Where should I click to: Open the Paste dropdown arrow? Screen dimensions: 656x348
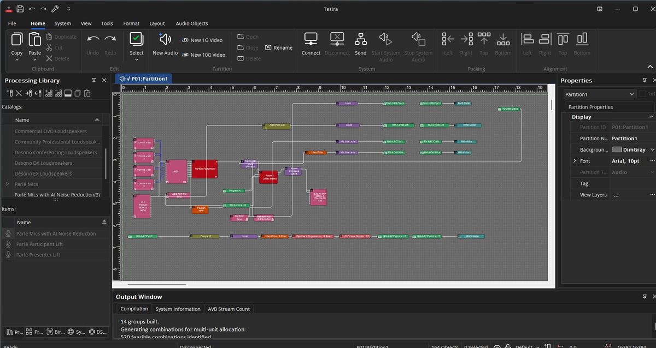pyautogui.click(x=35, y=59)
